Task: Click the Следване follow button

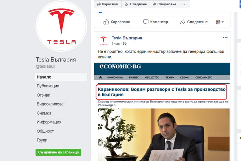Action: (x=135, y=4)
